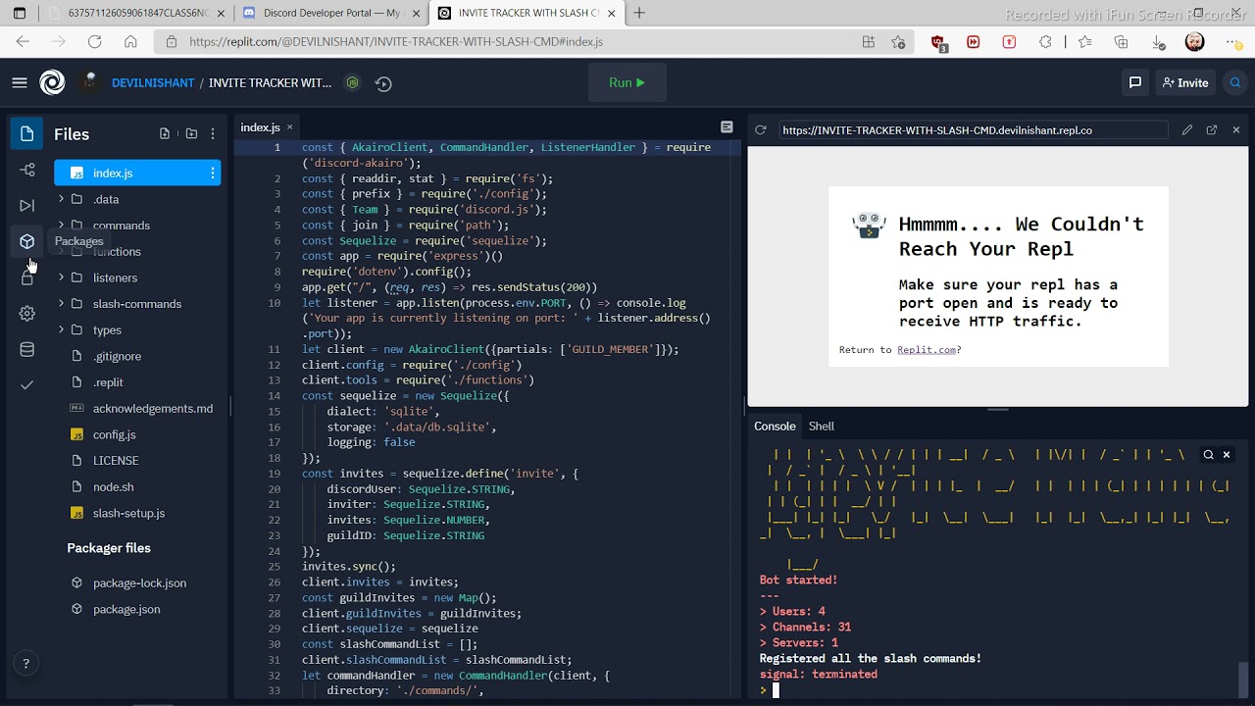Close the index.js editor tab
Viewport: 1255px width, 706px height.
(x=289, y=127)
